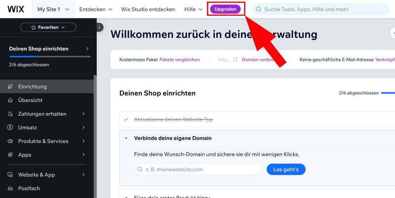Click the Produkte & Services icon
This screenshot has width=395, height=198.
tap(10, 141)
